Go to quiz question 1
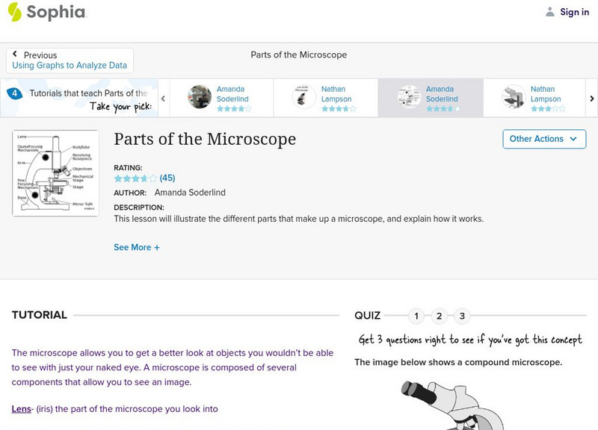The width and height of the screenshot is (598, 430). (416, 316)
